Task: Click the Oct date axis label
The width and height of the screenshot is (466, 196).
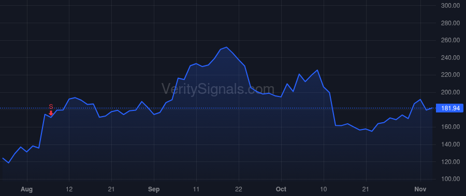Action: (281, 189)
